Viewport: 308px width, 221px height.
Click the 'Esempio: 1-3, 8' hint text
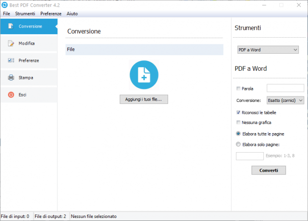(x=280, y=156)
